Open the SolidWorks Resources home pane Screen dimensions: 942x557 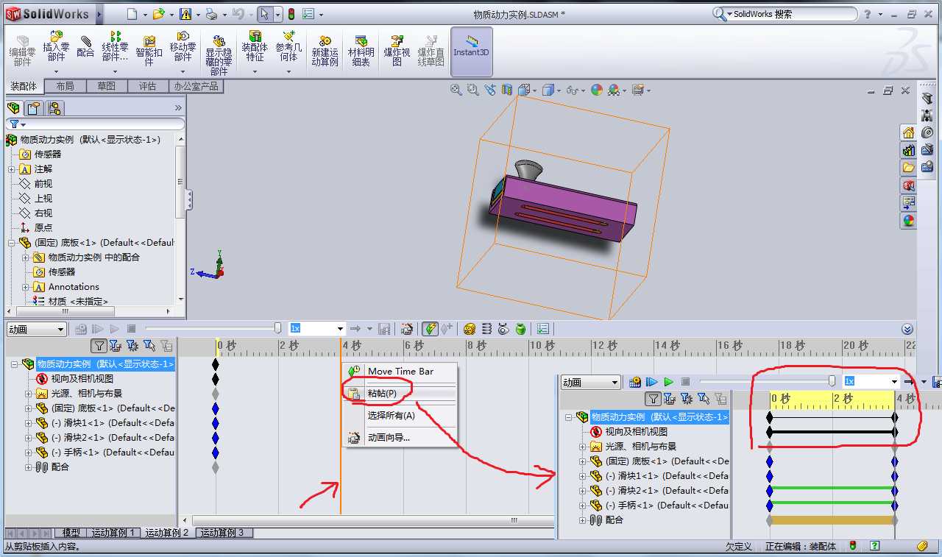click(x=908, y=133)
